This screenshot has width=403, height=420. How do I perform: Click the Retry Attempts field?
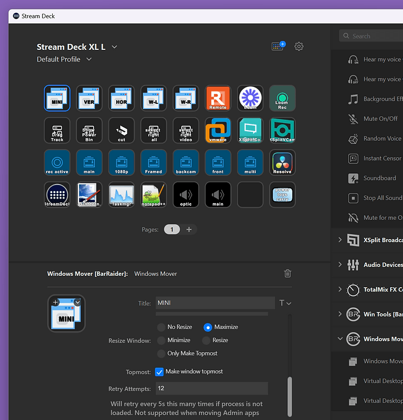tap(212, 389)
